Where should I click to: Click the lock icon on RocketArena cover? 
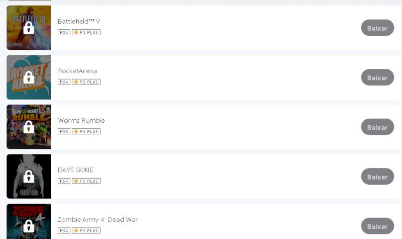coord(29,77)
